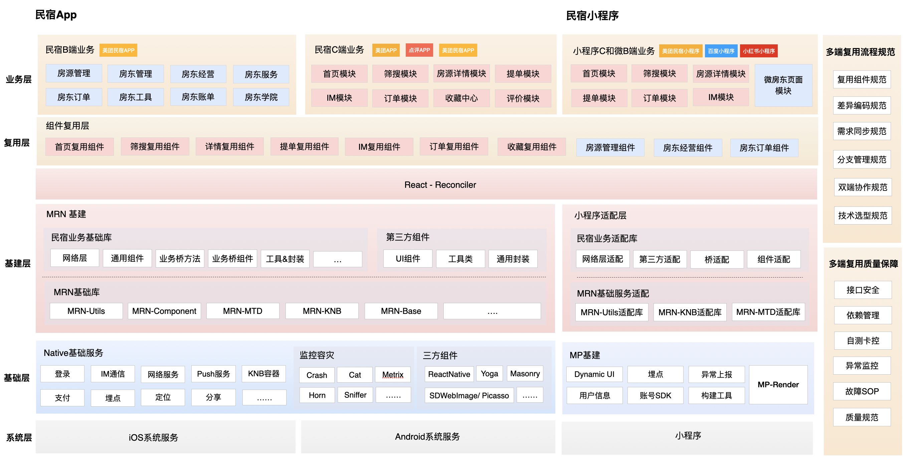Click the red 小红书小程序 tag
The image size is (913, 463).
click(758, 51)
